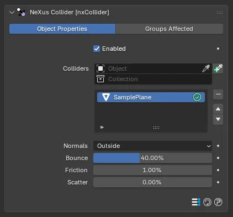
Task: Open the Normals dropdown set to Outside
Action: 152,146
